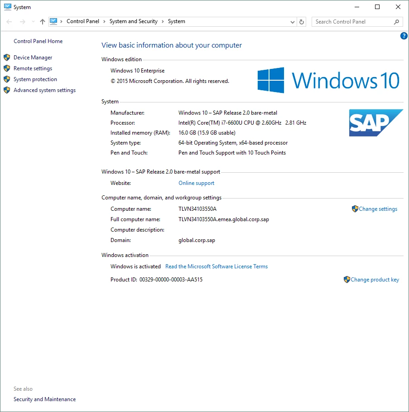Click the Windows is activated status text

click(135, 267)
